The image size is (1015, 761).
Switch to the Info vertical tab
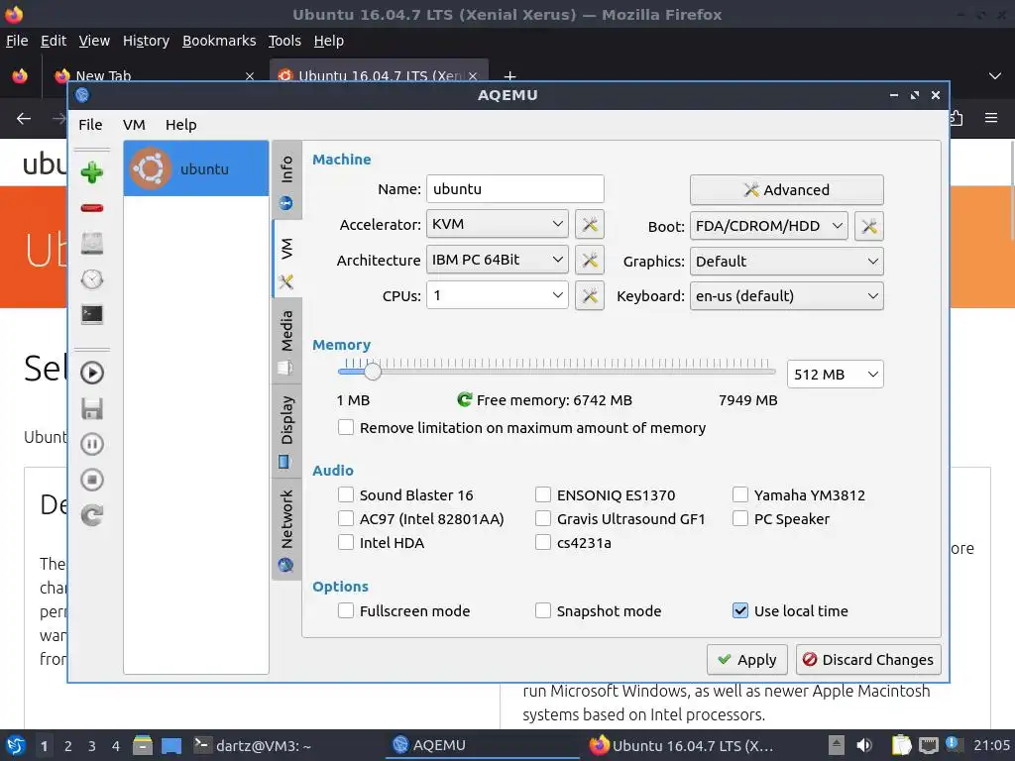pyautogui.click(x=286, y=180)
